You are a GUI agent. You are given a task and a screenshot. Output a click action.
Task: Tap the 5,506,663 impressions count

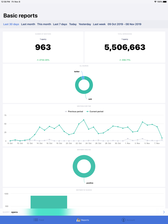click(x=125, y=47)
